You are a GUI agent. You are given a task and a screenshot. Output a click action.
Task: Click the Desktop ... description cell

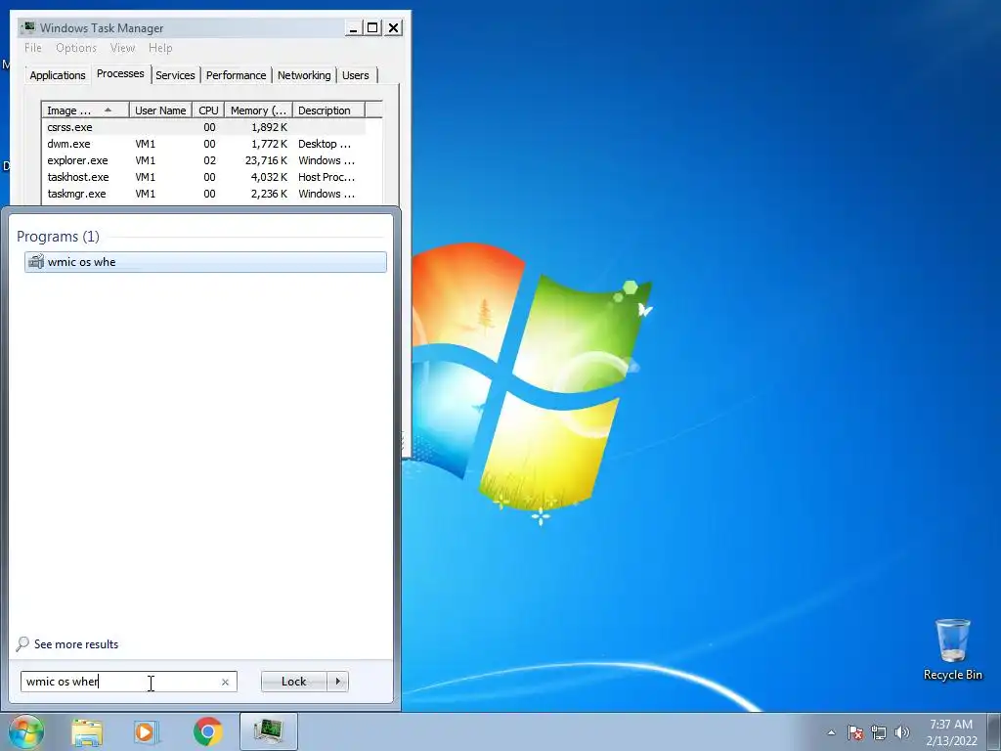(x=325, y=144)
